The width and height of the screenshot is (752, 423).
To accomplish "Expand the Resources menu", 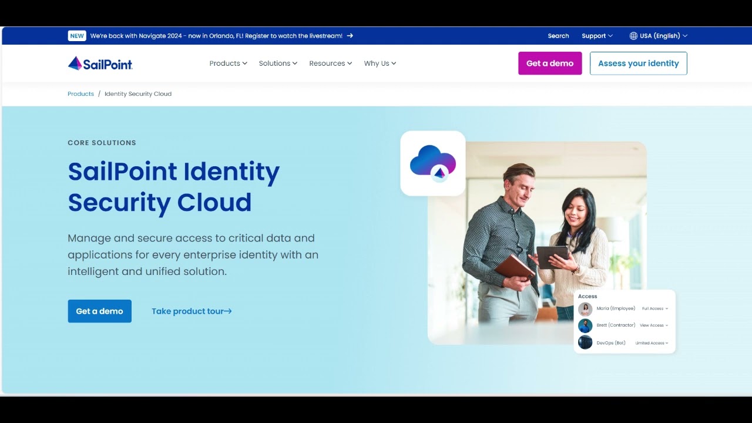I will (x=331, y=63).
